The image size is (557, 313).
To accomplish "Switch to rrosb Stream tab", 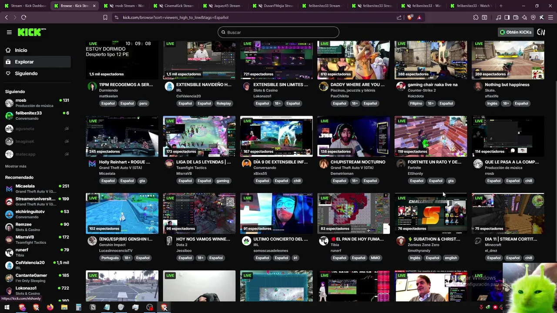I will [x=126, y=6].
